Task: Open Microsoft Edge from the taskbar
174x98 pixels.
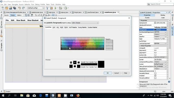Action: [41, 96]
